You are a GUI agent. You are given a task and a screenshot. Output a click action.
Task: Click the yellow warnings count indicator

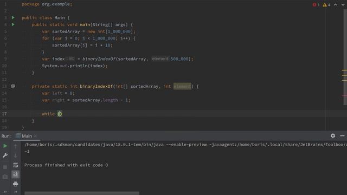(326, 5)
